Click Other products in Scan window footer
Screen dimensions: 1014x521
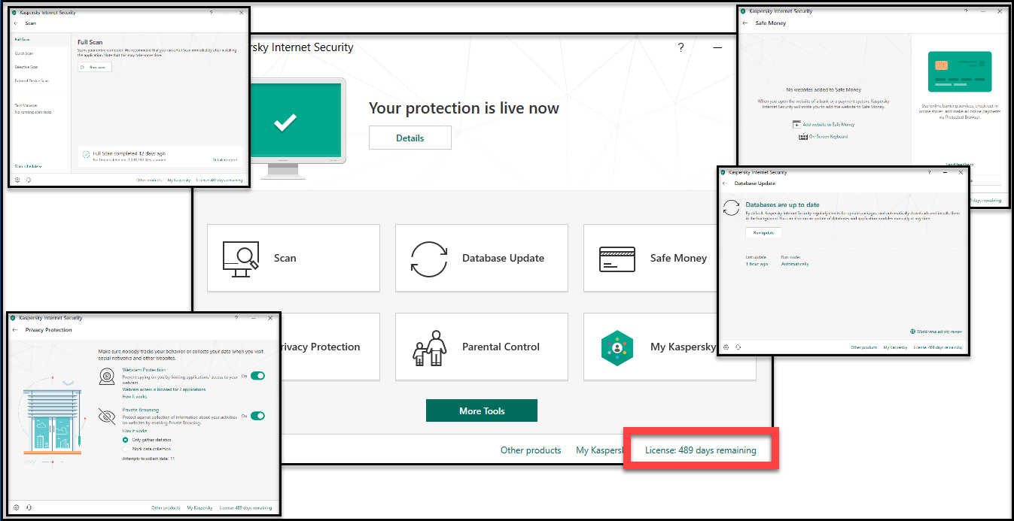pos(149,180)
